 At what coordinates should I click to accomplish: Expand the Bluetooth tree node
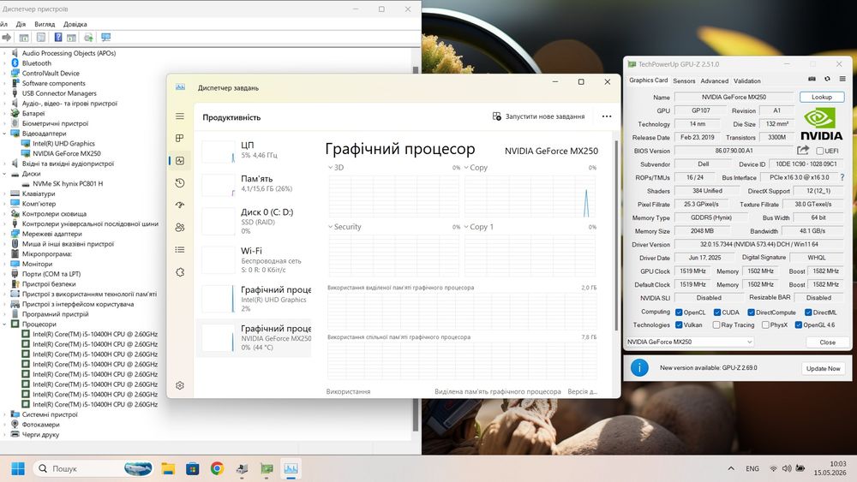[x=4, y=63]
